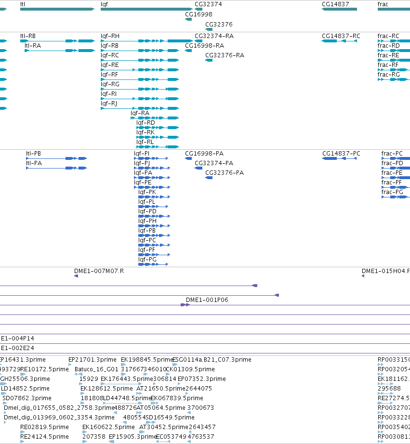Open transcript CG14837-RC

click(341, 36)
